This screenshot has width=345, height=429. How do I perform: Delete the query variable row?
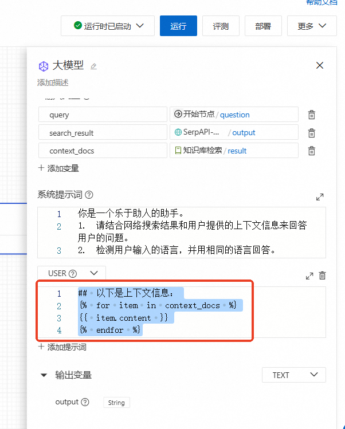(311, 115)
